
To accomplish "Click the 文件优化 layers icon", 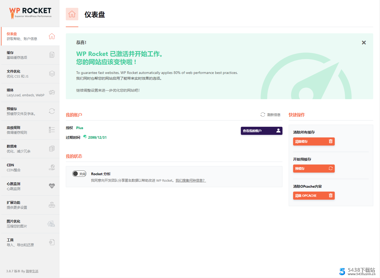I will click(x=52, y=74).
